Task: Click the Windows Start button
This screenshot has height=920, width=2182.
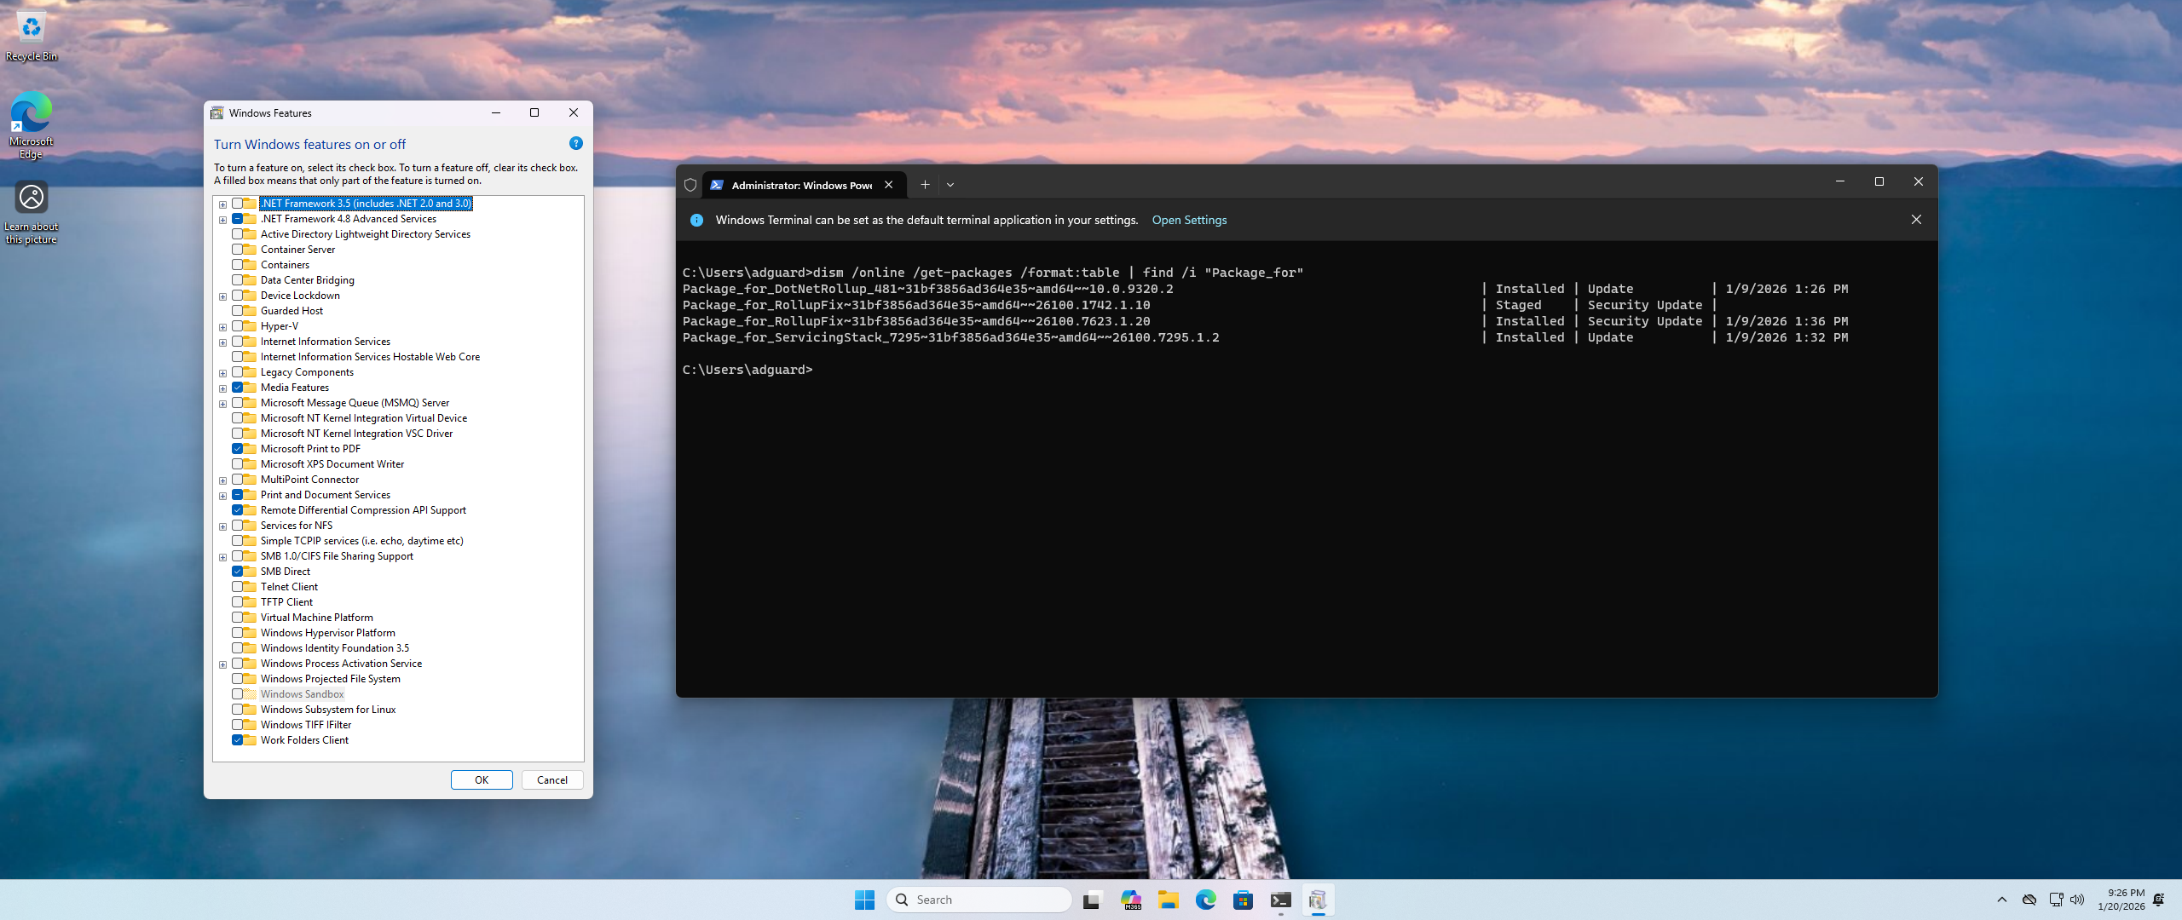Action: (864, 900)
